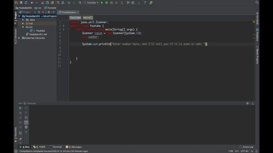Open Replace in the main toolbar
Viewport: 273px width, 153px height.
pos(63,3)
